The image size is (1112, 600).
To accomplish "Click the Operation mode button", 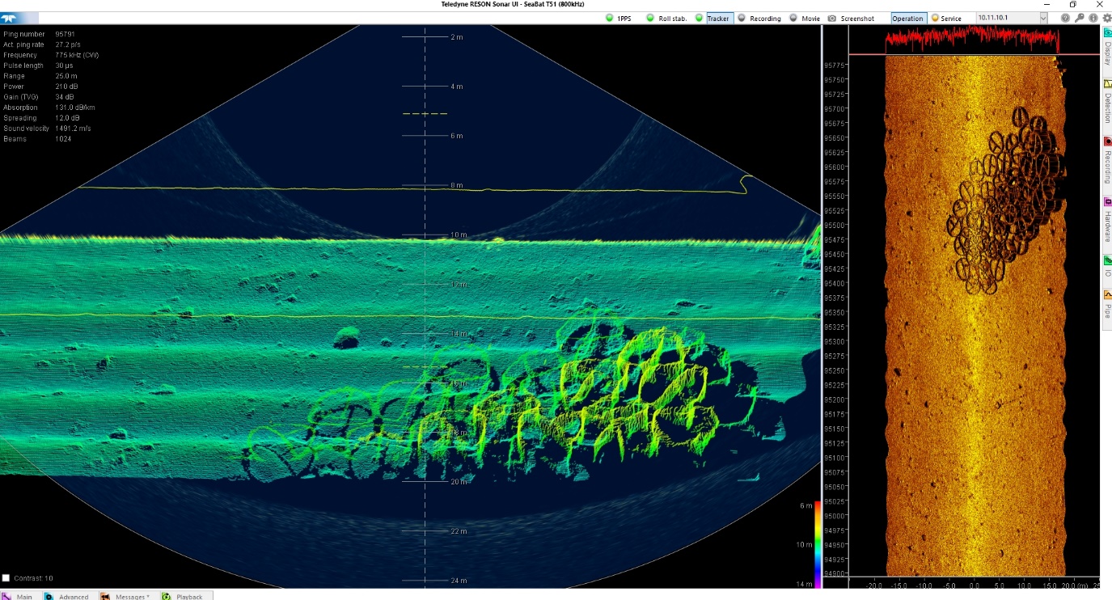I will click(x=907, y=19).
